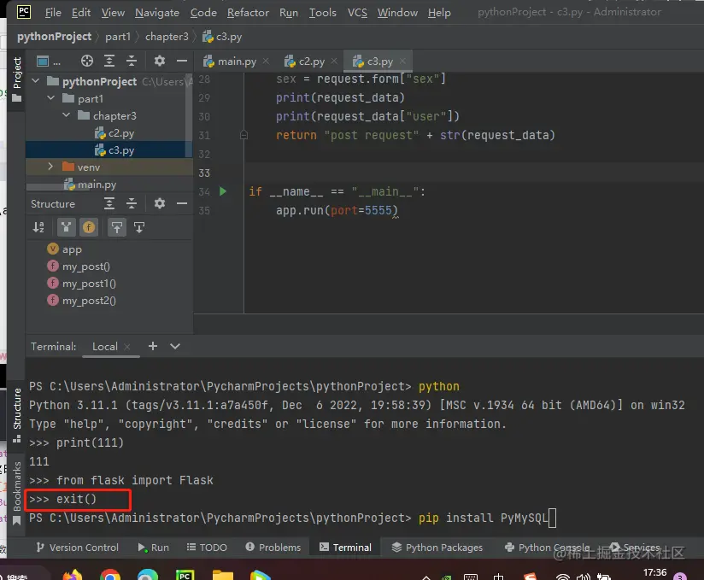This screenshot has height=580, width=704.
Task: Open the Problems tool window
Action: [x=273, y=548]
